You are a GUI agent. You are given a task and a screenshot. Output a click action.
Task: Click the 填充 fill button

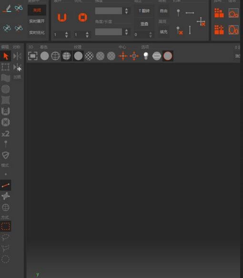pos(163,32)
